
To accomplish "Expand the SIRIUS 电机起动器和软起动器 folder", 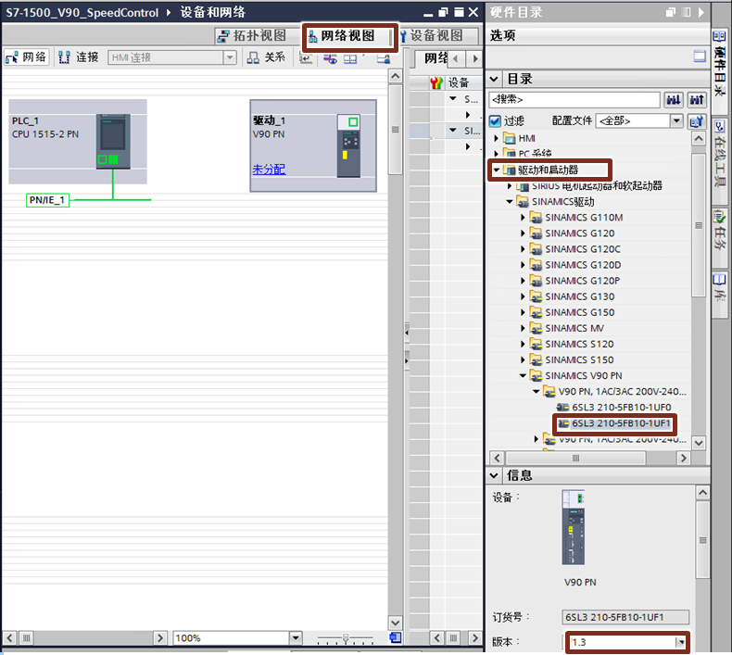I will click(x=510, y=186).
